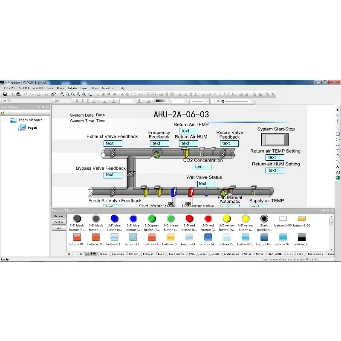Screen dimensions: 341x341
Task: Switch to the Pipe resource tab
Action: tap(289, 254)
